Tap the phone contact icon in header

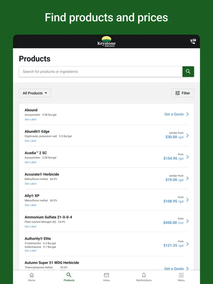pos(193,41)
